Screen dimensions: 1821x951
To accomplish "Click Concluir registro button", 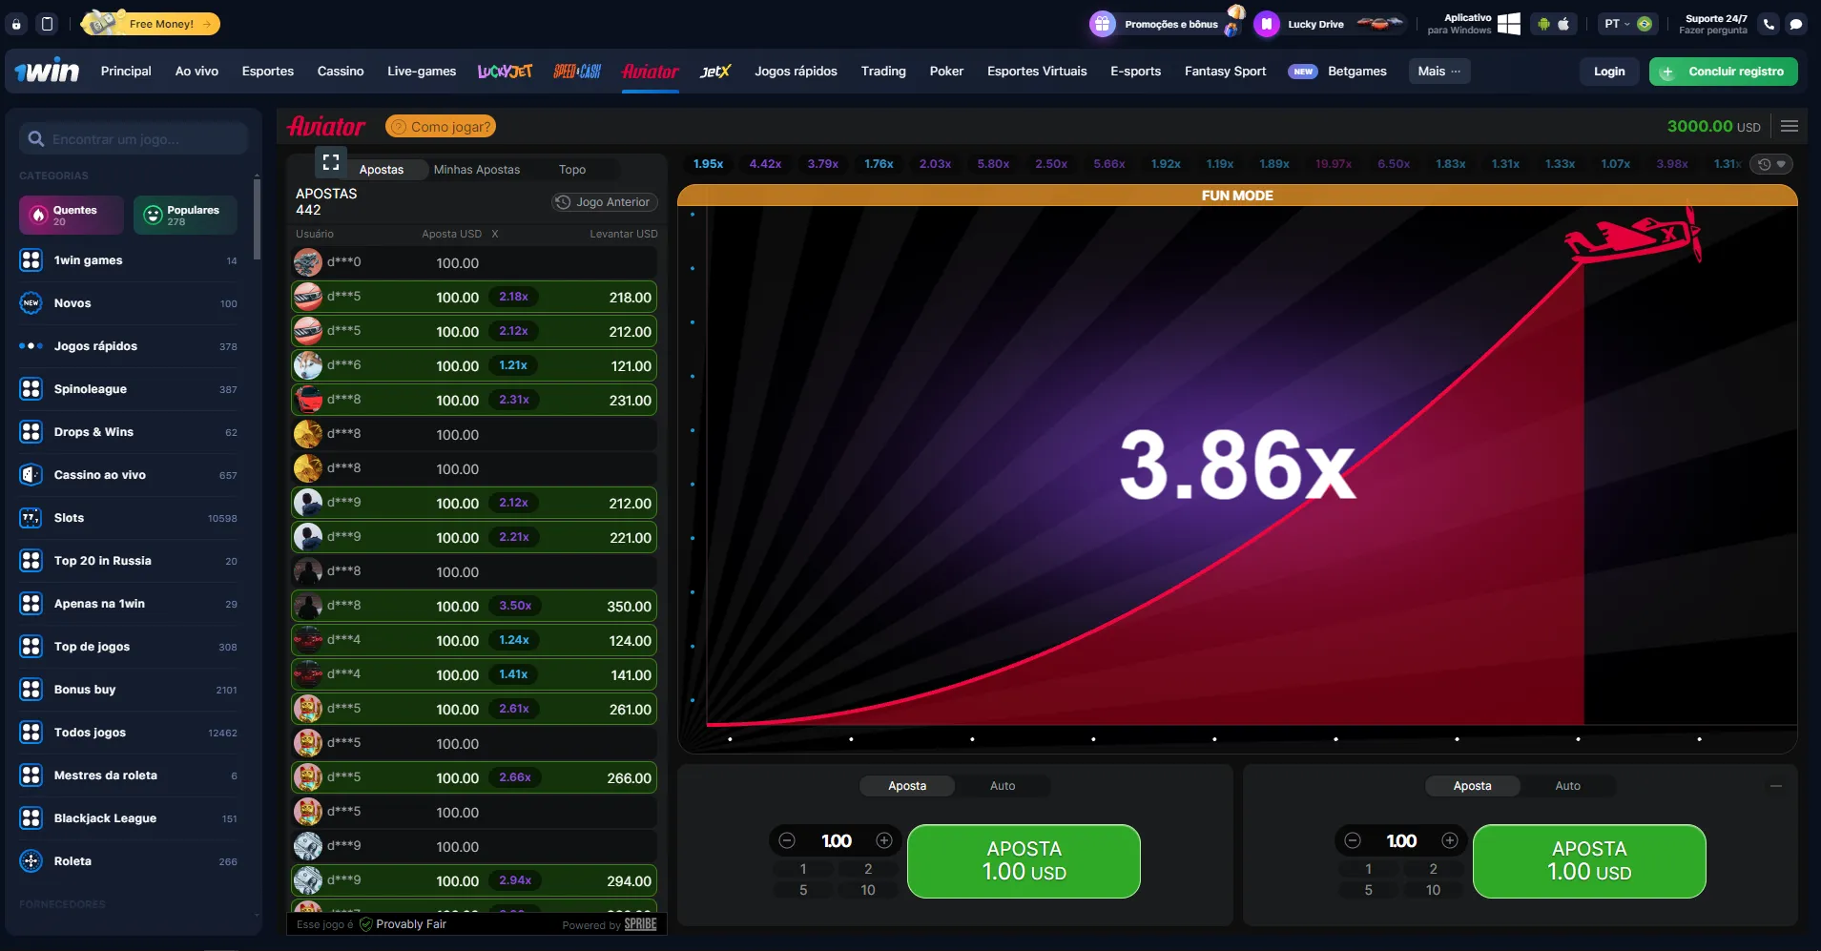I will tap(1723, 72).
